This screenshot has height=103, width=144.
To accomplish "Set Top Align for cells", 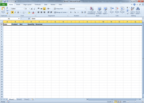I will tap(38, 9).
